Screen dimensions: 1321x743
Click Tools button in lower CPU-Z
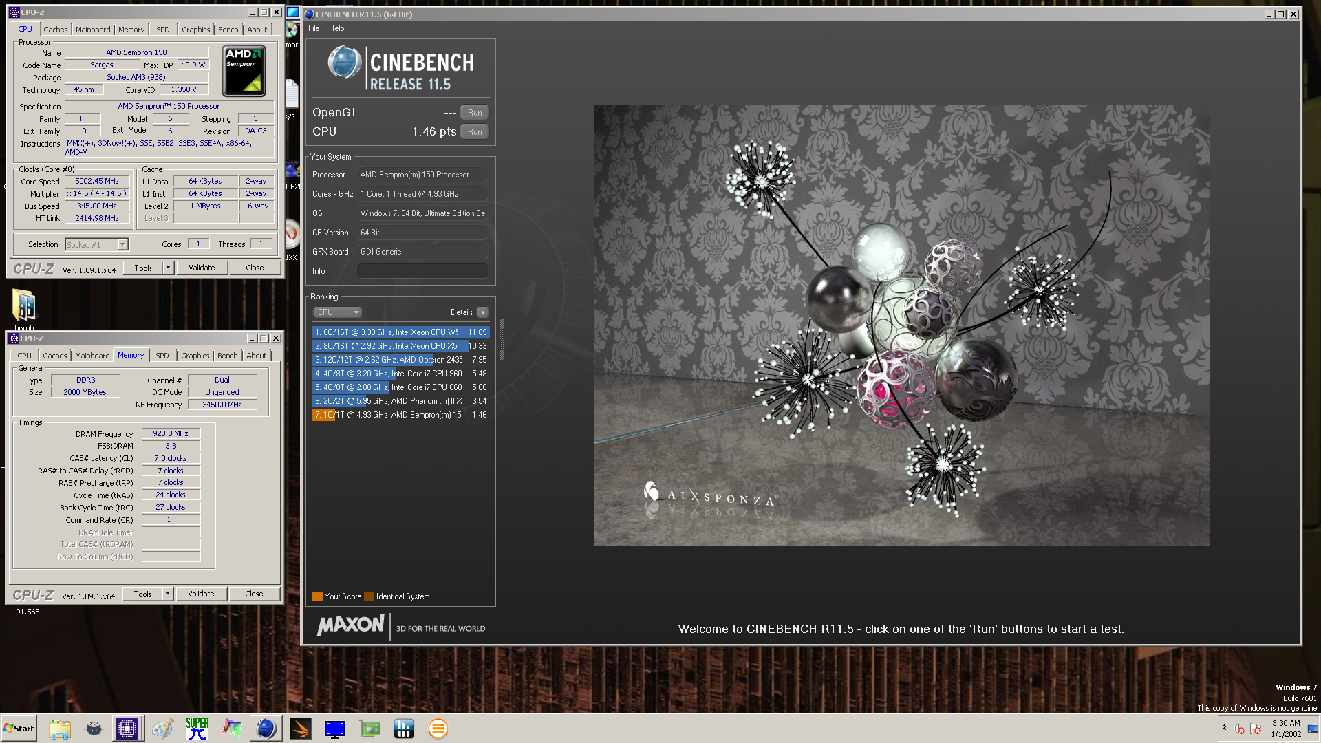142,594
